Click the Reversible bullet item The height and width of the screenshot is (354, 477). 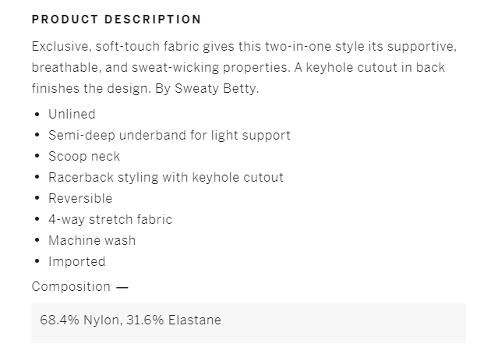(80, 199)
